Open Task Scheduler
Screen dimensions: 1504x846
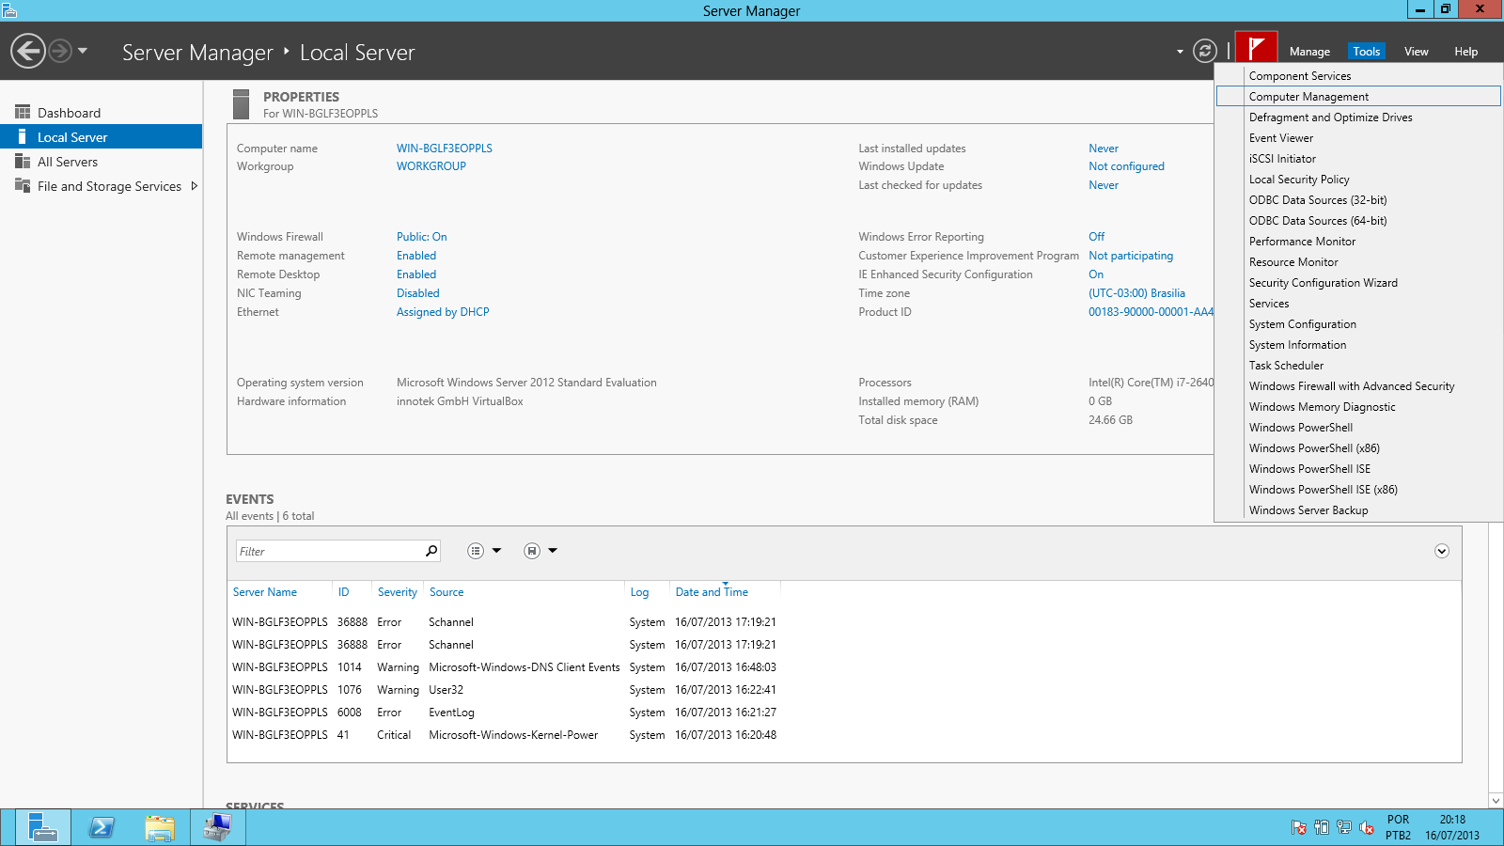click(1358, 366)
